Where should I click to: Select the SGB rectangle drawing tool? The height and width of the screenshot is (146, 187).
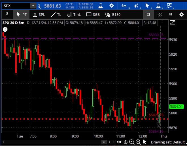pyautogui.click(x=93, y=14)
